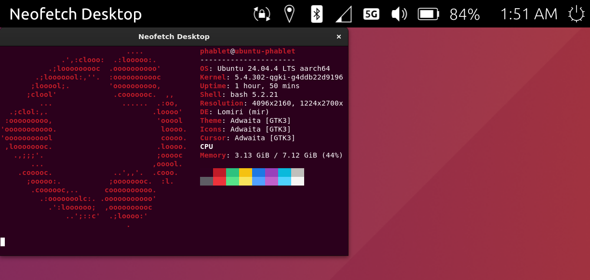Click the bright cyan terminal color block
The width and height of the screenshot is (590, 280).
click(x=284, y=181)
